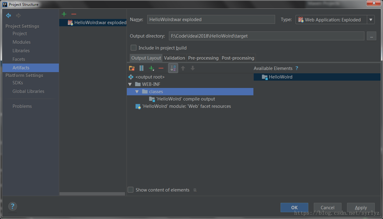The width and height of the screenshot is (383, 219).
Task: Click the back navigation arrow
Action: (x=9, y=15)
